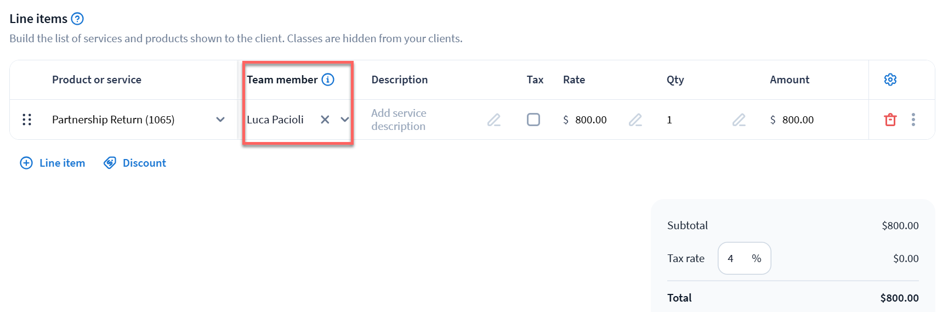The height and width of the screenshot is (312, 937).
Task: Add a new Line item
Action: [x=53, y=163]
